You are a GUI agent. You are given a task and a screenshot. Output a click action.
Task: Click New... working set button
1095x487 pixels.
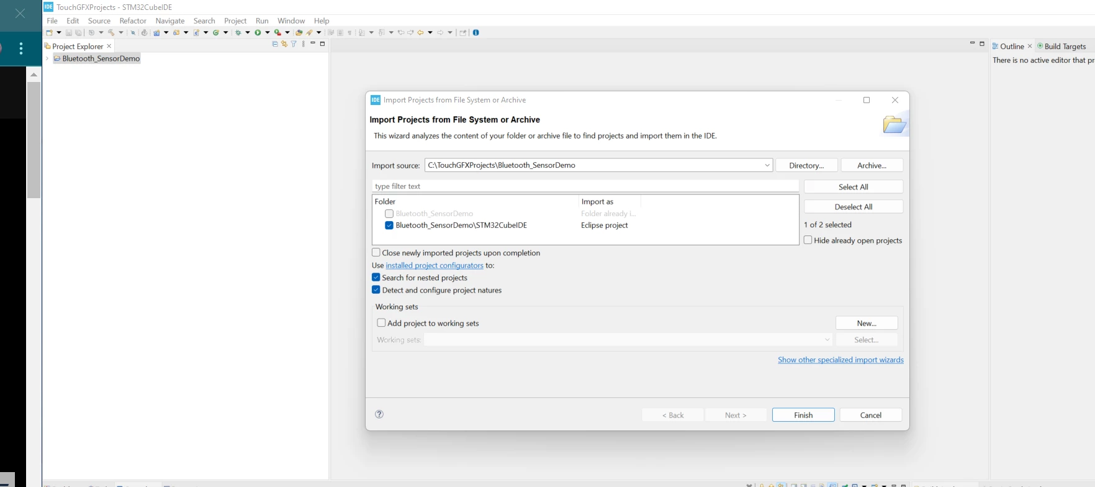867,323
